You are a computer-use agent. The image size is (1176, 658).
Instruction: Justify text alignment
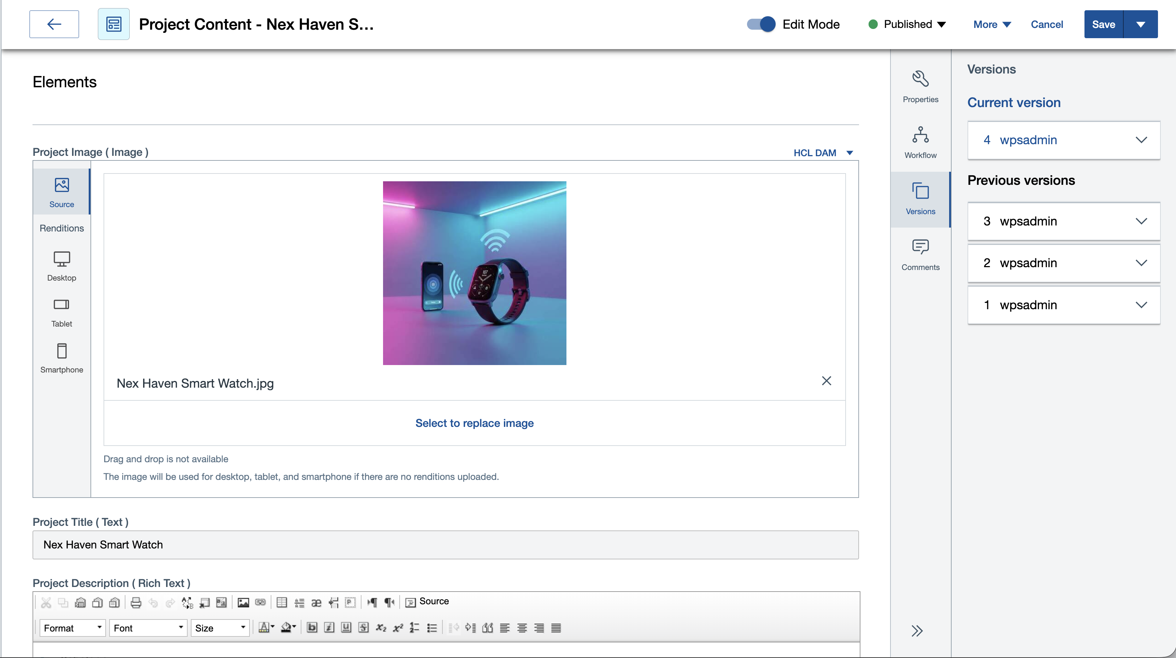(556, 628)
